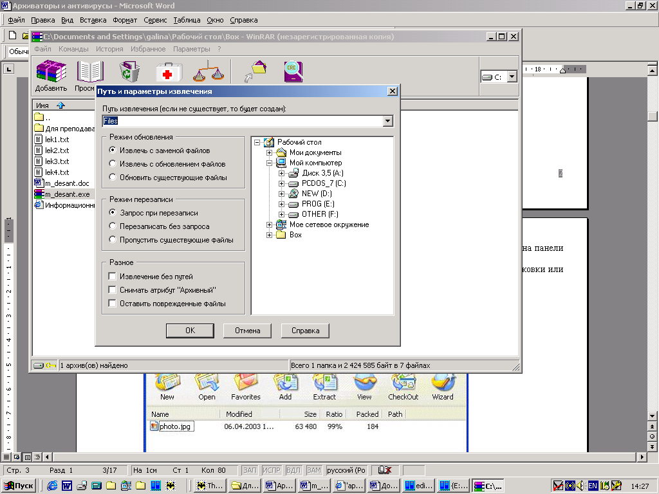Open the WinRAR 'Команды' menu

click(x=73, y=49)
